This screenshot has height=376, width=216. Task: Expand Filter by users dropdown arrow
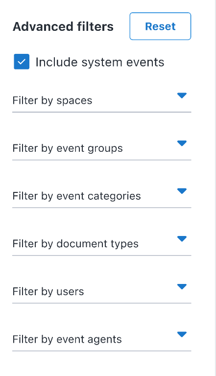point(182,286)
